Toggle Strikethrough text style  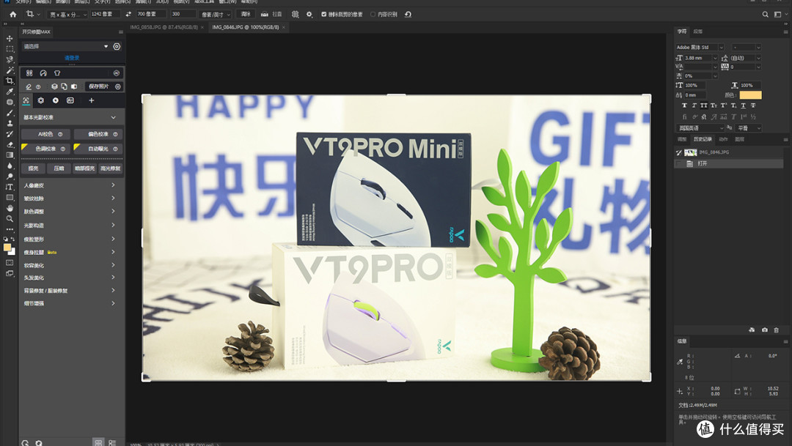pos(752,105)
